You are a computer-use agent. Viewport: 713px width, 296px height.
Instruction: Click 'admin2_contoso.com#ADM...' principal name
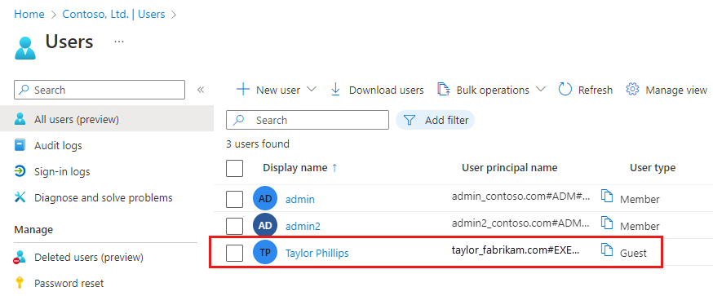[520, 223]
